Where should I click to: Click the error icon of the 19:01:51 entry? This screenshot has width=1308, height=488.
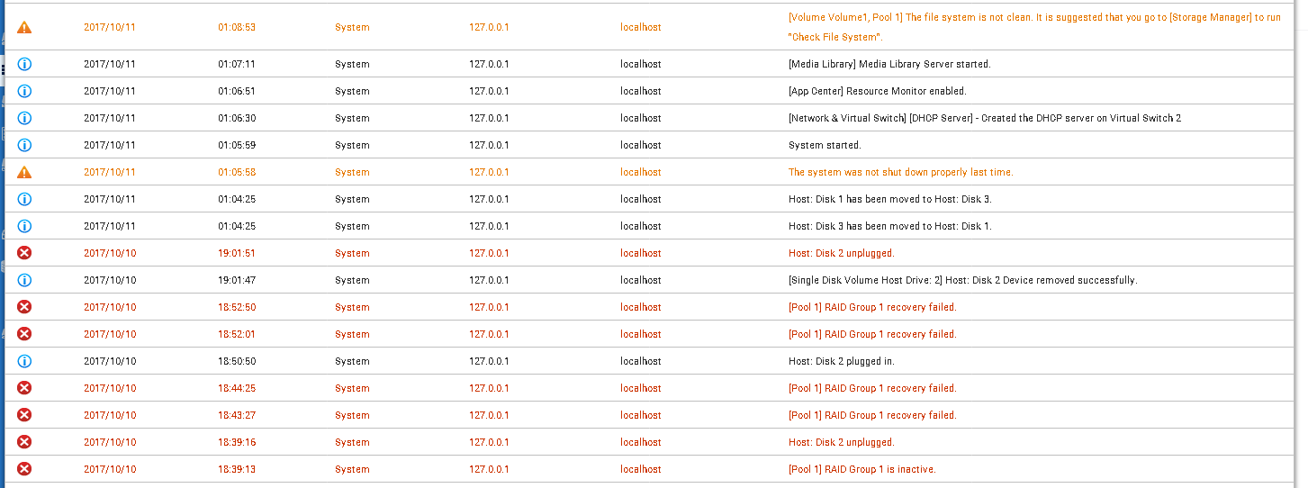coord(24,253)
